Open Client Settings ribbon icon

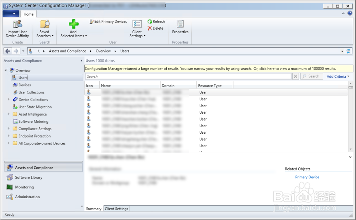coord(137,24)
